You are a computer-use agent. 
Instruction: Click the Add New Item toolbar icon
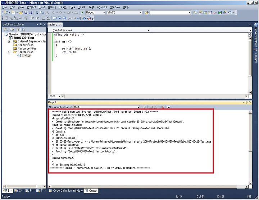(14, 13)
